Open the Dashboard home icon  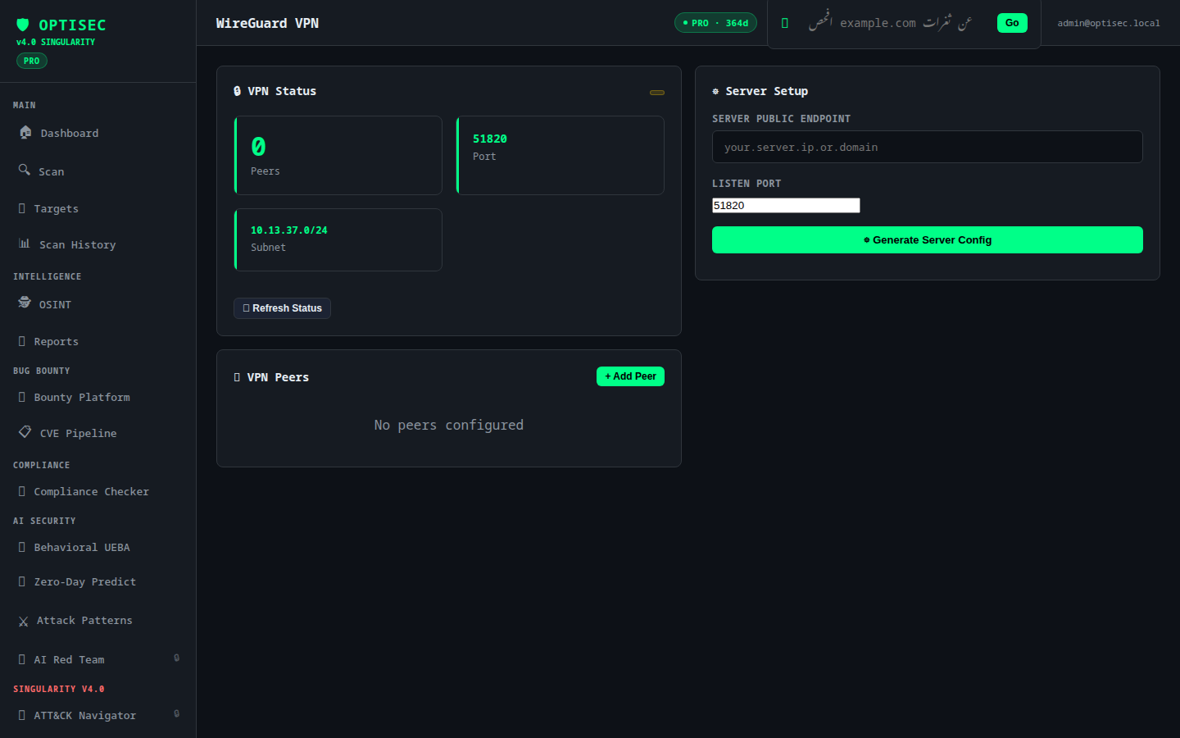coord(25,132)
